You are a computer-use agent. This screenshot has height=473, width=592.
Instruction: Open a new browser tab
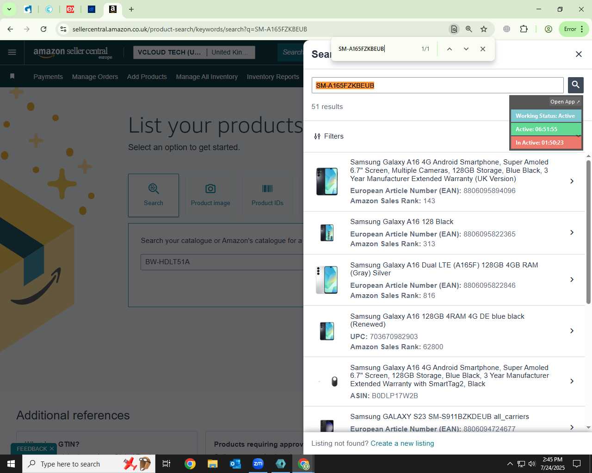pos(131,9)
